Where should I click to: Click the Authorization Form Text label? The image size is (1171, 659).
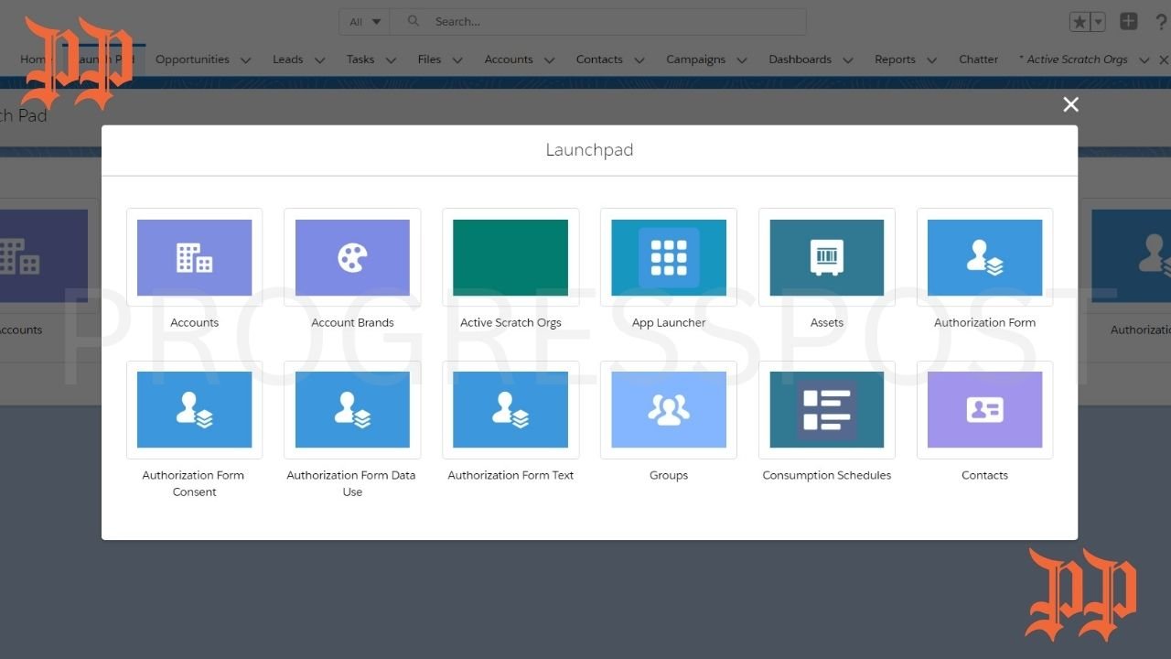coord(510,476)
